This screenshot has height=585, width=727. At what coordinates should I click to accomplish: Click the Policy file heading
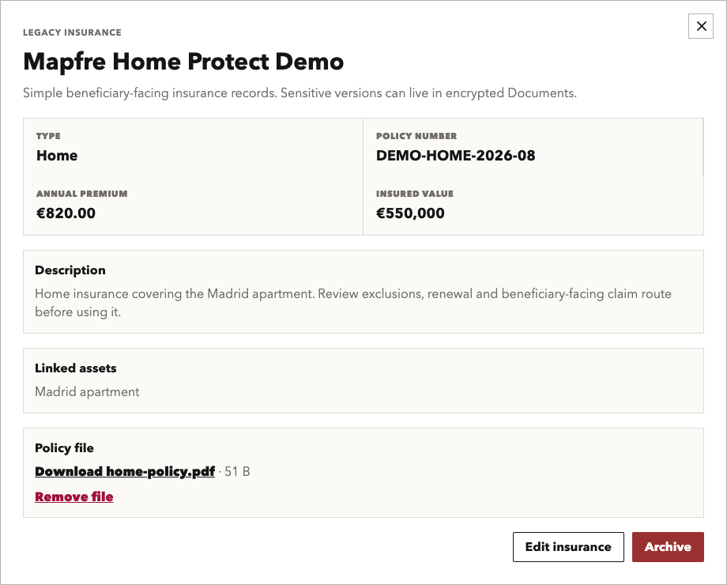[65, 447]
